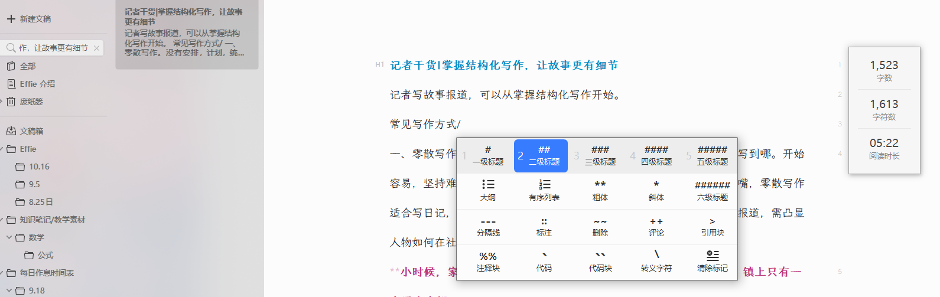Insert 大纲 bullet list
The height and width of the screenshot is (297, 940).
tap(487, 191)
